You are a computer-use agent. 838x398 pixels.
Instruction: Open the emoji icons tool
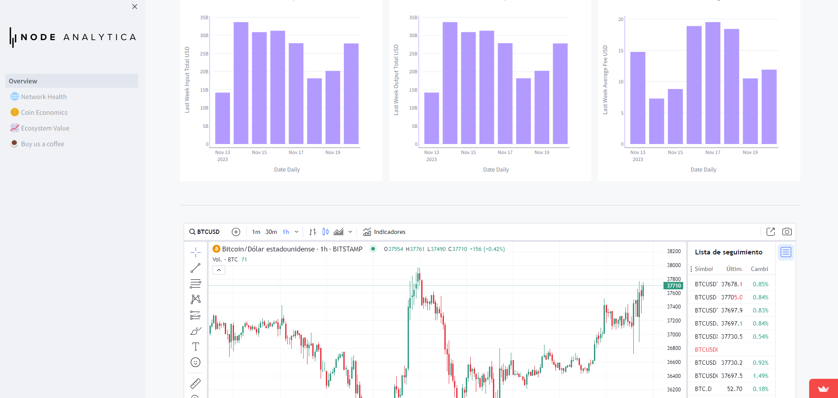(x=196, y=362)
